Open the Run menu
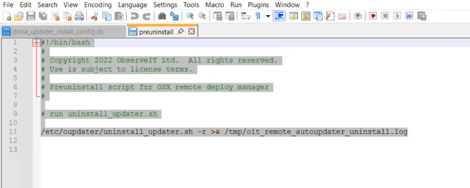Screen dimensions: 470x188 (x=236, y=5)
